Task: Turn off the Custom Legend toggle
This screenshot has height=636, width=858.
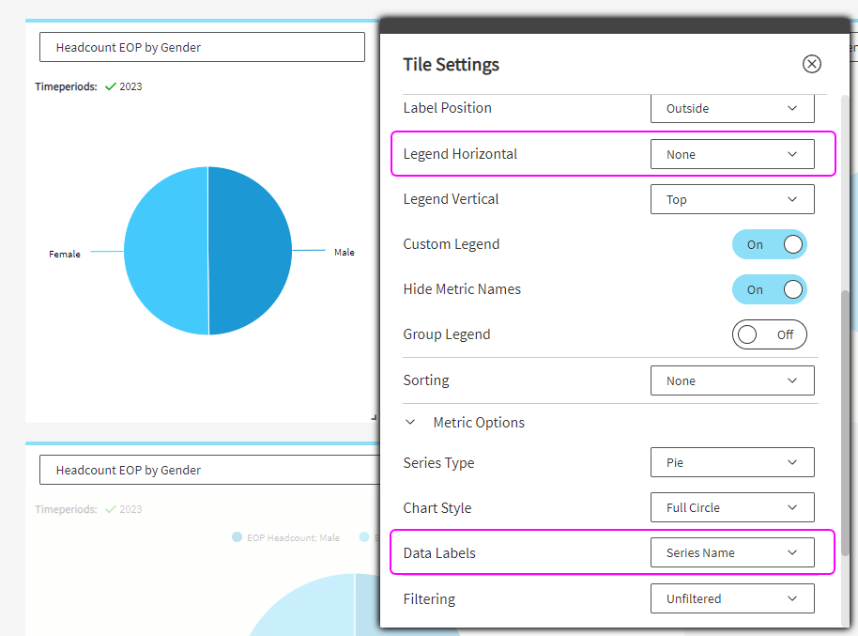Action: coord(769,244)
